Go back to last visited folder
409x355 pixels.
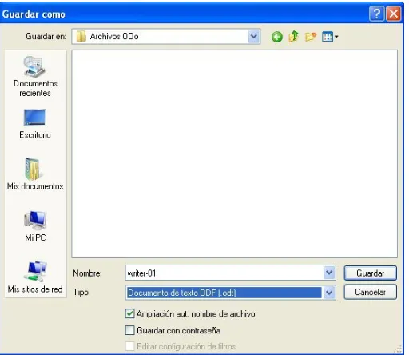click(277, 37)
